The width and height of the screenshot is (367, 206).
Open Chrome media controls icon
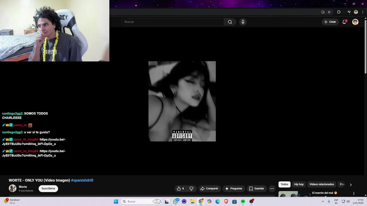349,12
